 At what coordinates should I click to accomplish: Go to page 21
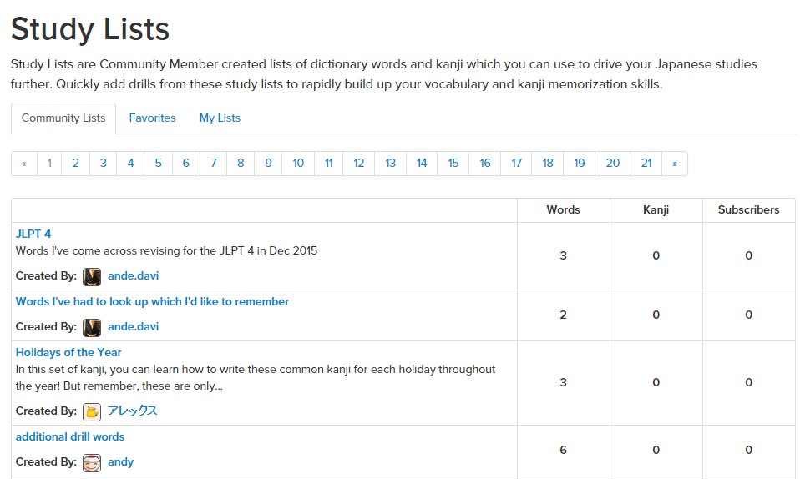[646, 164]
